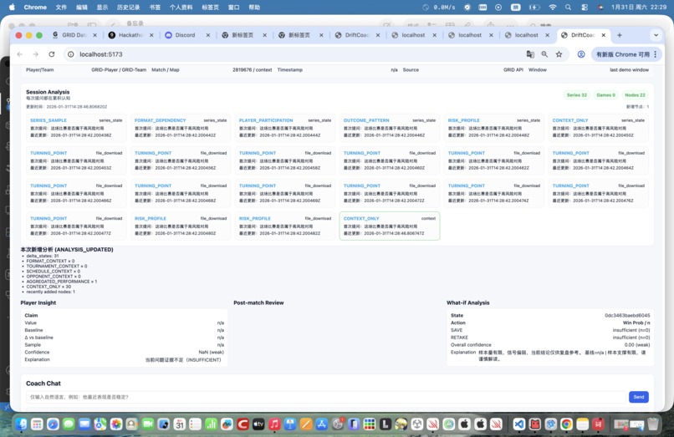Viewport: 674px width, 437px height.
Task: Open App Store from the Dock
Action: 321,424
